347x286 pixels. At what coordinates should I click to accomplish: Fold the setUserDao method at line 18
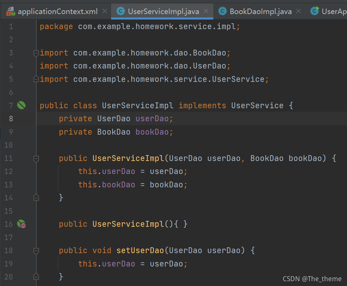tap(36, 251)
